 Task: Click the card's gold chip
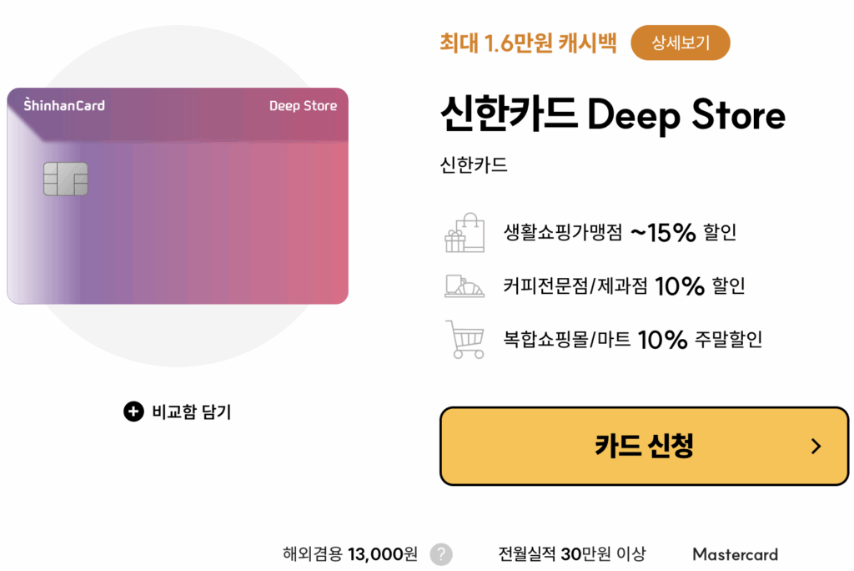(65, 179)
